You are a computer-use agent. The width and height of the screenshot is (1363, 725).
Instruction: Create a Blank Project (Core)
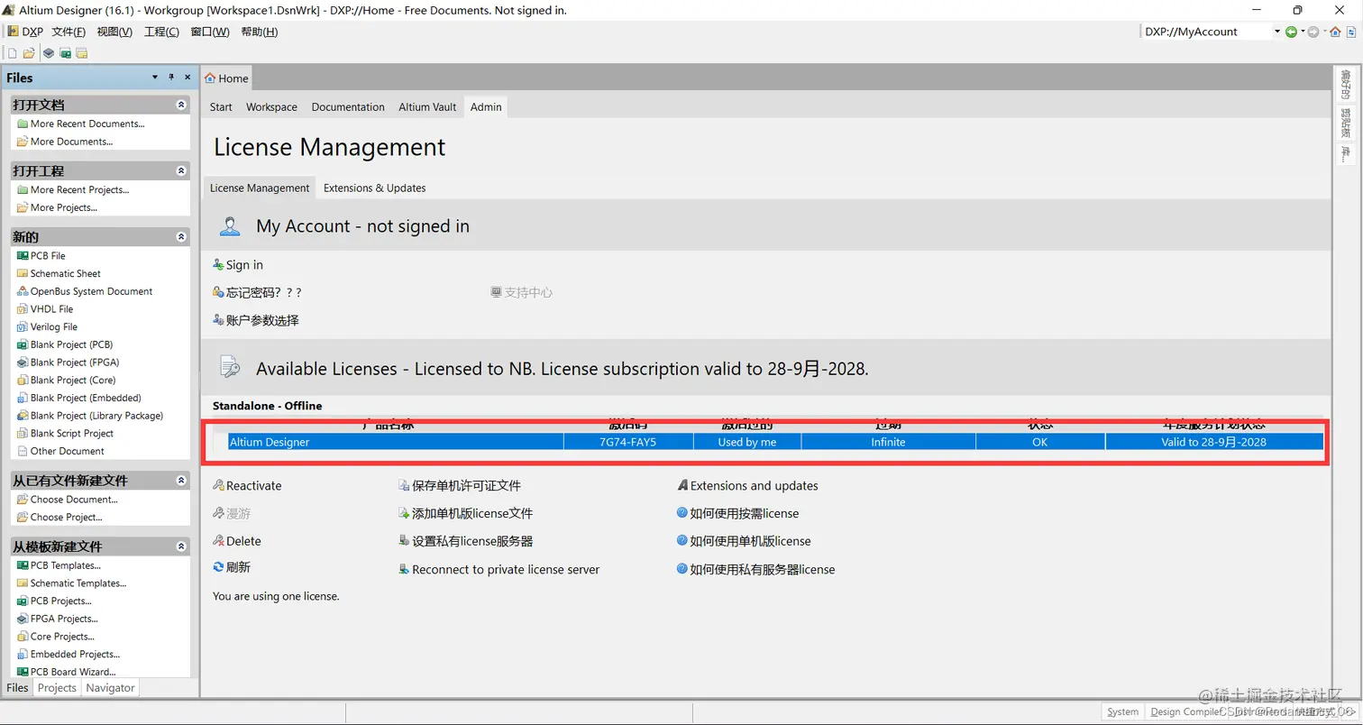point(67,380)
